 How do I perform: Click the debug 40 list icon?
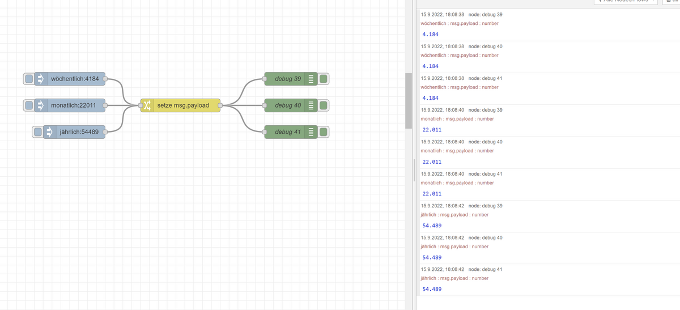pyautogui.click(x=311, y=105)
